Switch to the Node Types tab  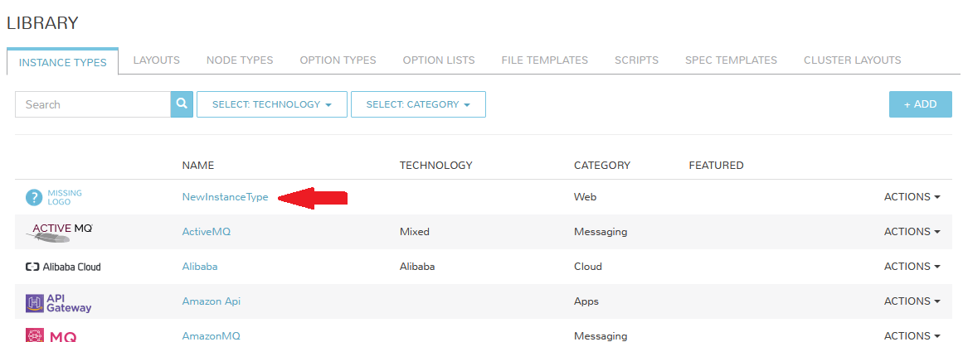(240, 60)
